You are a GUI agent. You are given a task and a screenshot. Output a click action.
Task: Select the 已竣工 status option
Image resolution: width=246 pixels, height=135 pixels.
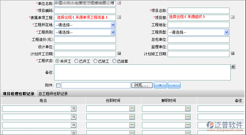[x=95, y=61]
